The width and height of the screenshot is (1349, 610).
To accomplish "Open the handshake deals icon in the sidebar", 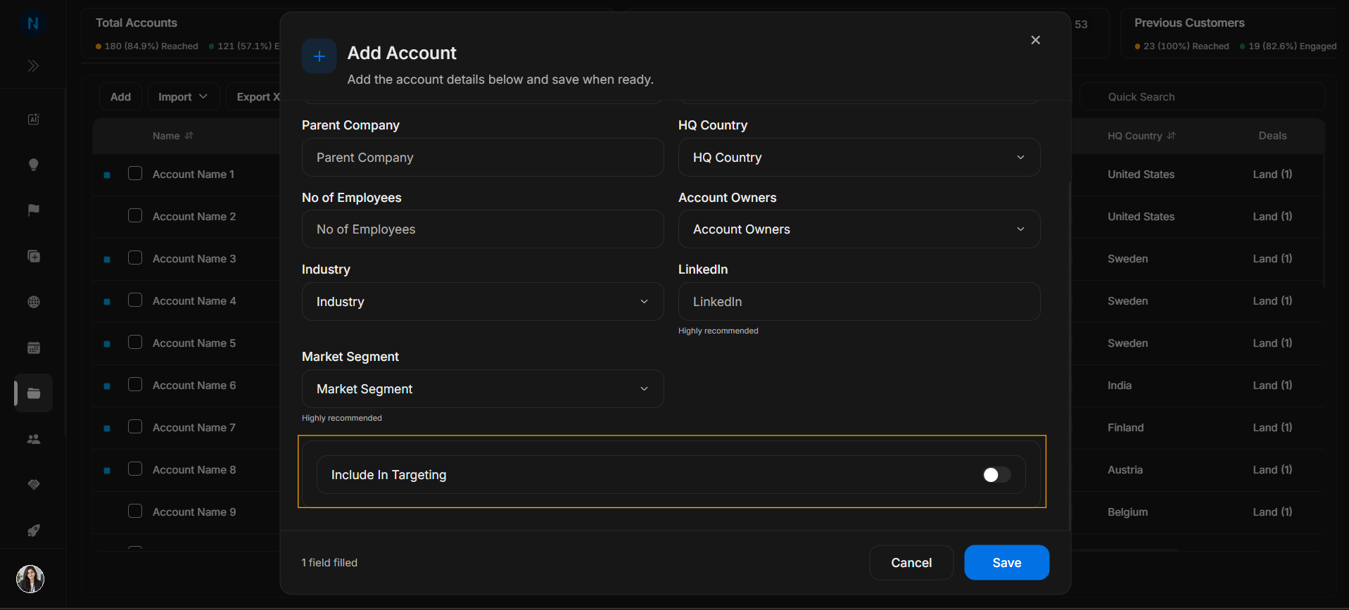I will pos(33,485).
